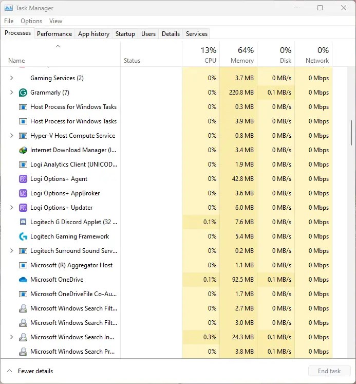Click the Microsoft OneDriveFile Co-Au icon
The image size is (356, 384).
coord(23,294)
